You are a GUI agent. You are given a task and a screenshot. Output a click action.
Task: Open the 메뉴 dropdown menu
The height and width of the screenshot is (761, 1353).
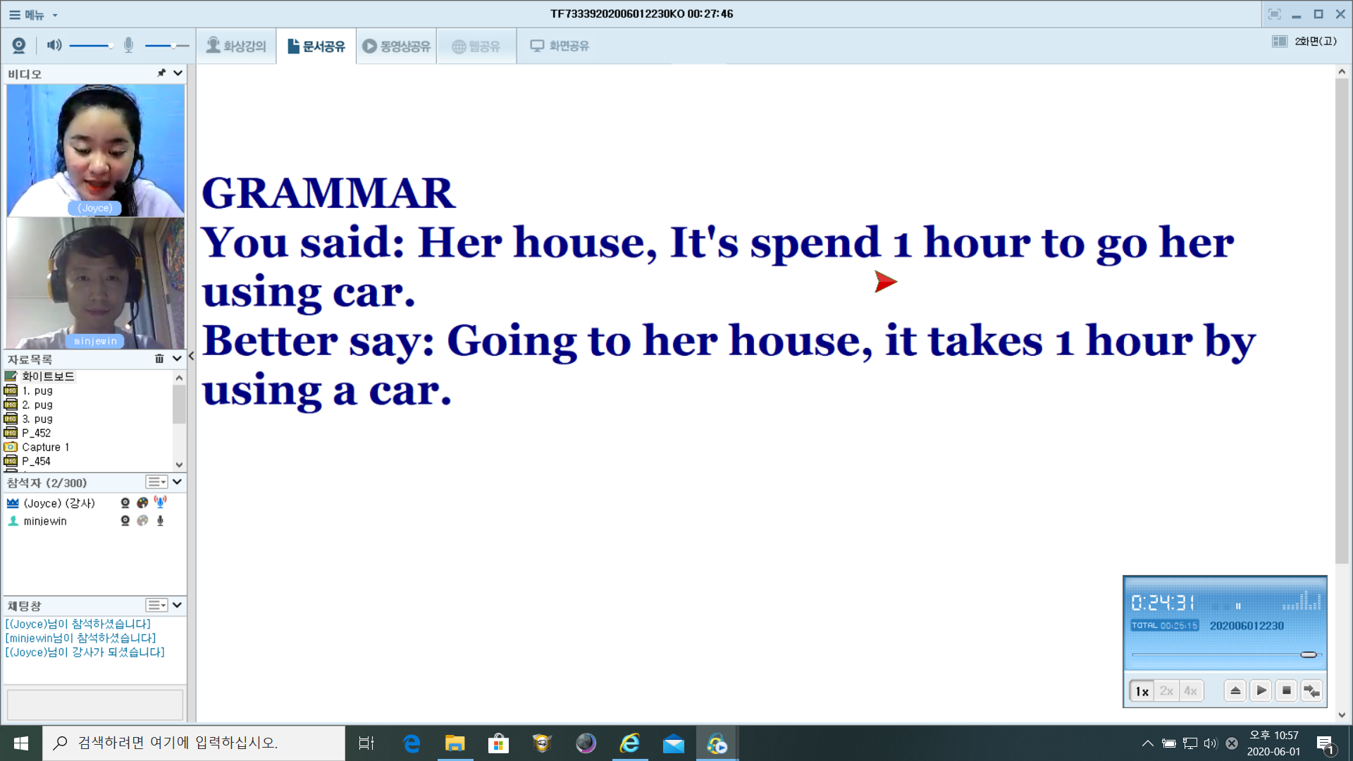33,14
